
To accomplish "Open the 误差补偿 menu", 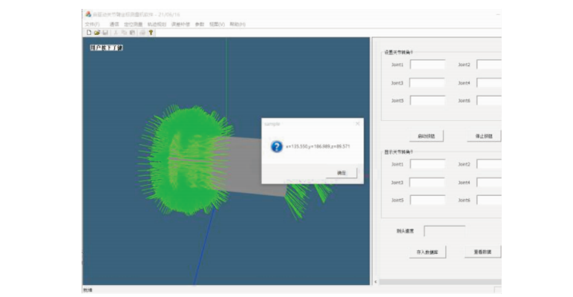I will [180, 25].
